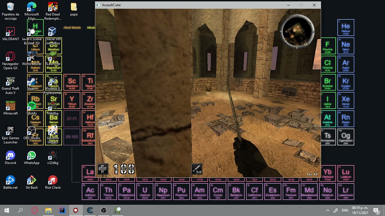
Task: Click the "fps 60" counter in AssaultCube
Action: (312, 174)
